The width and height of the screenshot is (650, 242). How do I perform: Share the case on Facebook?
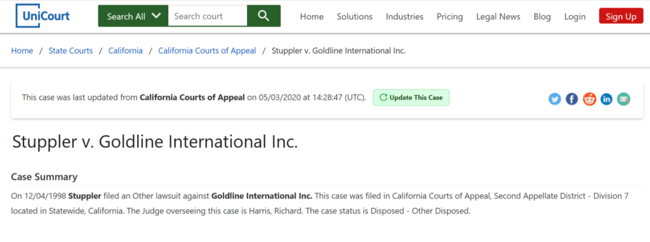(x=572, y=99)
